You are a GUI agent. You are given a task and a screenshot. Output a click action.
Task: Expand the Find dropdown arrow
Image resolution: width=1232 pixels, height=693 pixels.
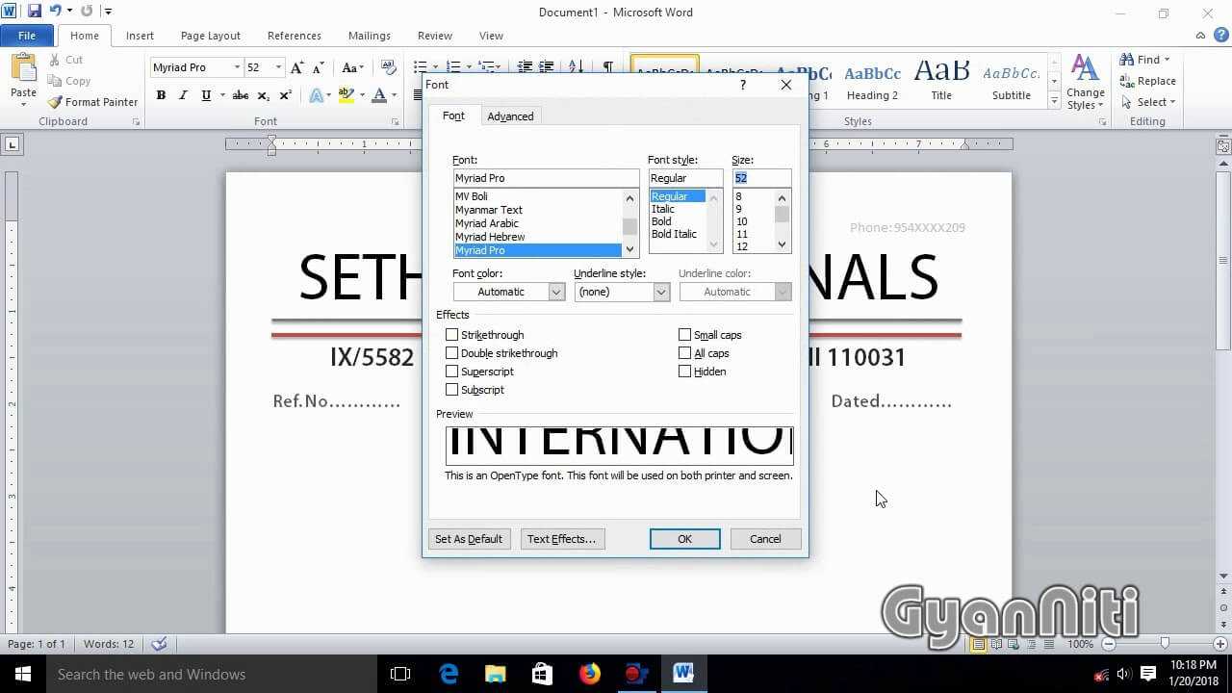click(x=1167, y=60)
